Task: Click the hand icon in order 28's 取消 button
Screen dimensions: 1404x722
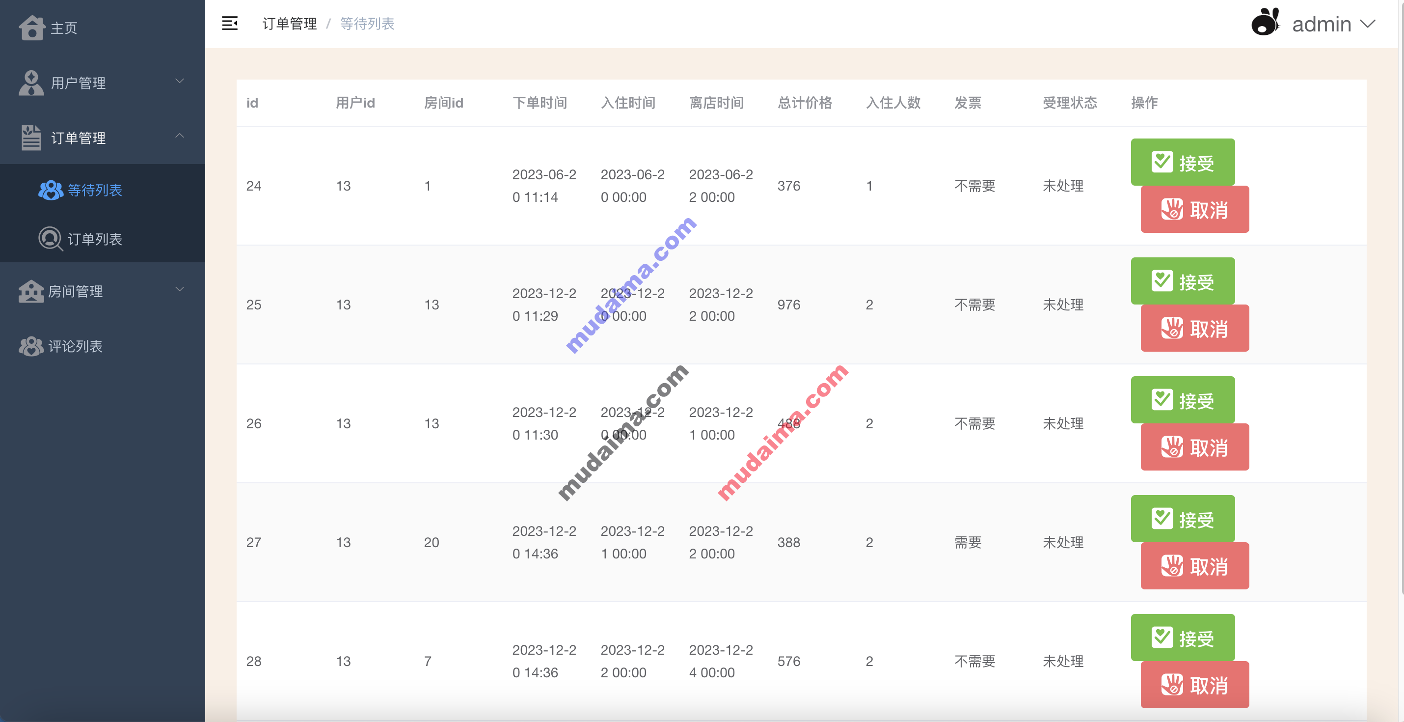Action: tap(1172, 685)
